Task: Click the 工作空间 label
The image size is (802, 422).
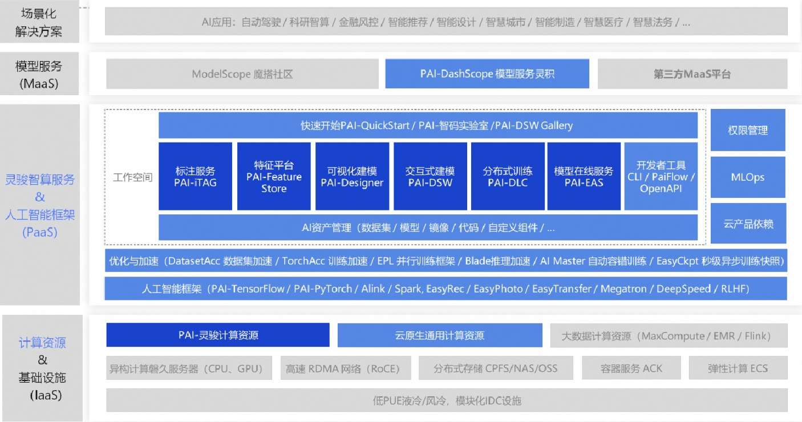Action: [133, 177]
